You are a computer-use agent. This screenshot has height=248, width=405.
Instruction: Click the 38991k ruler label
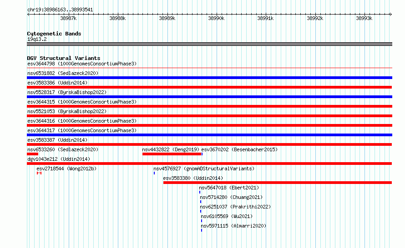(265, 18)
